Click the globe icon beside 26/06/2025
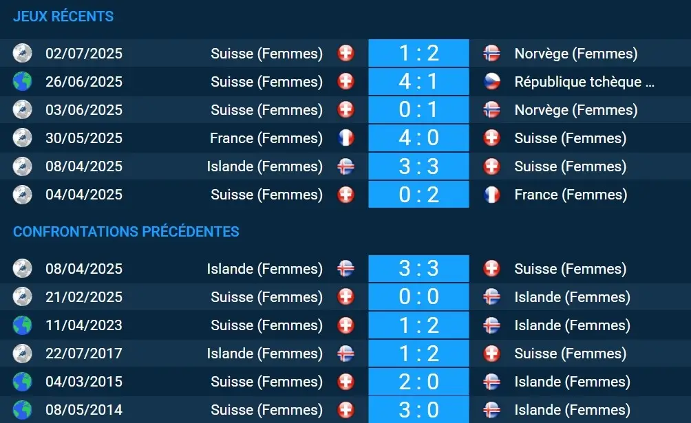691x423 pixels. pos(22,82)
